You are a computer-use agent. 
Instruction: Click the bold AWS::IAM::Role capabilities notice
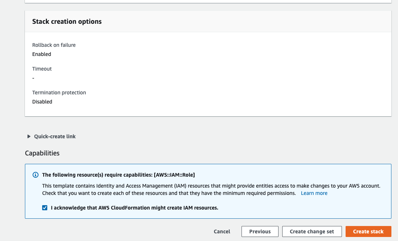click(x=121, y=175)
